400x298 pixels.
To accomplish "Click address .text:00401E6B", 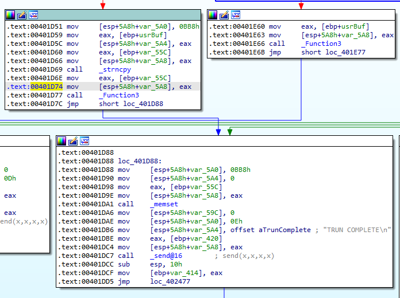I will pyautogui.click(x=237, y=52).
